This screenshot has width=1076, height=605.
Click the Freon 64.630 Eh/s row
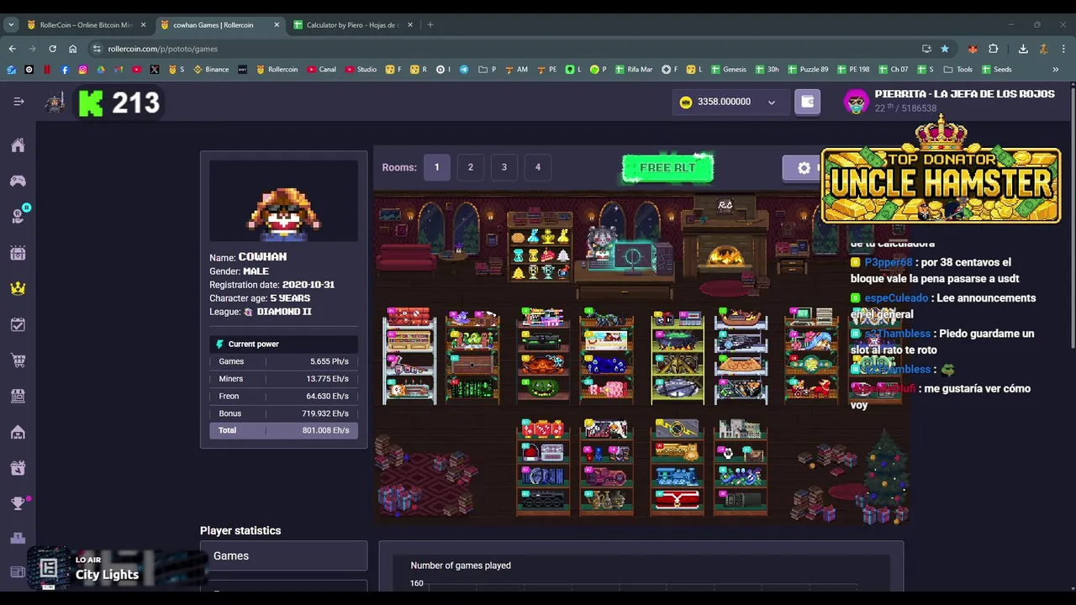pyautogui.click(x=283, y=396)
